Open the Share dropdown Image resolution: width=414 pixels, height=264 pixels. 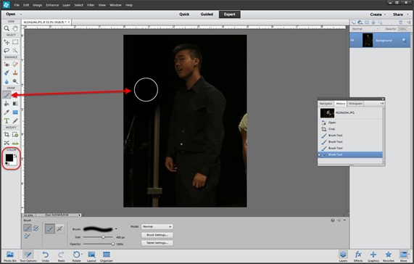[x=399, y=15]
